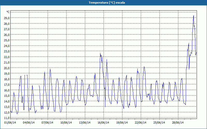207x129 pixels.
Task: Click the 04/06/14 date label
Action: tap(29, 123)
